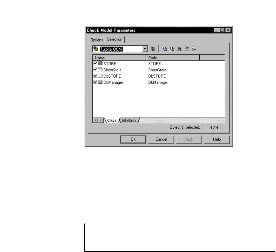276x252 pixels.
Task: Sort list by Name column header
Action: click(x=119, y=58)
